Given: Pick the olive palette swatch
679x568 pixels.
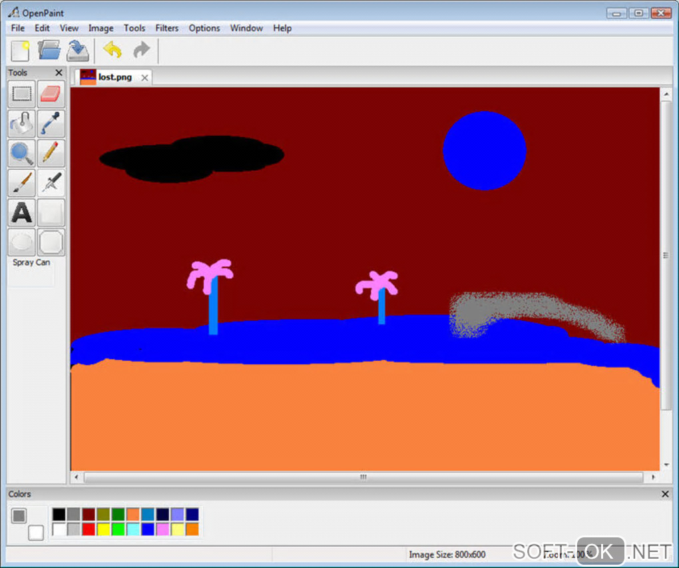Looking at the screenshot, I should tap(103, 514).
